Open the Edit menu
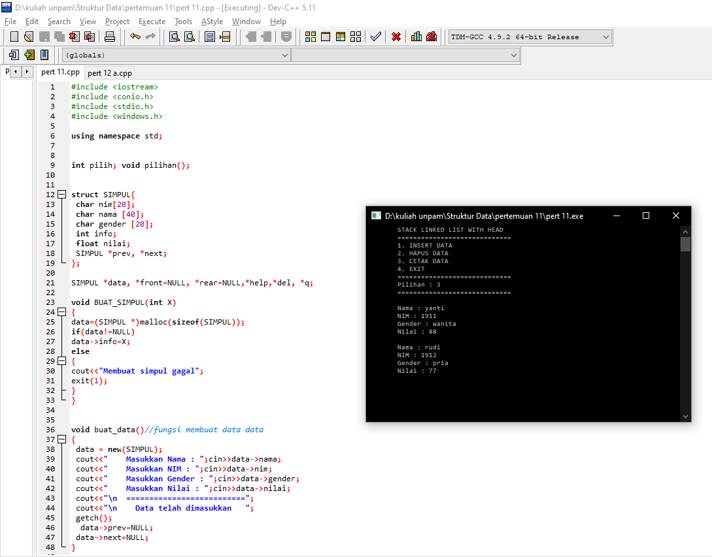The image size is (712, 557). (32, 22)
